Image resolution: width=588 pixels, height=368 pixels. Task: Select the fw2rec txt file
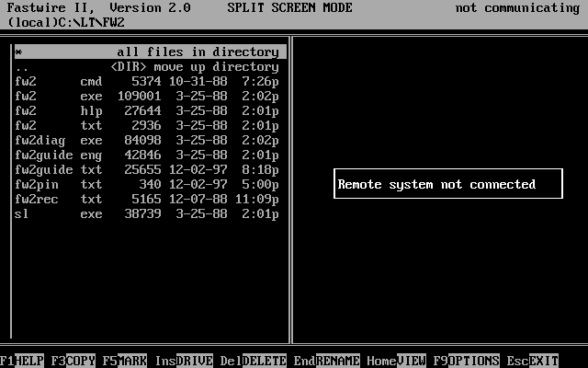147,199
